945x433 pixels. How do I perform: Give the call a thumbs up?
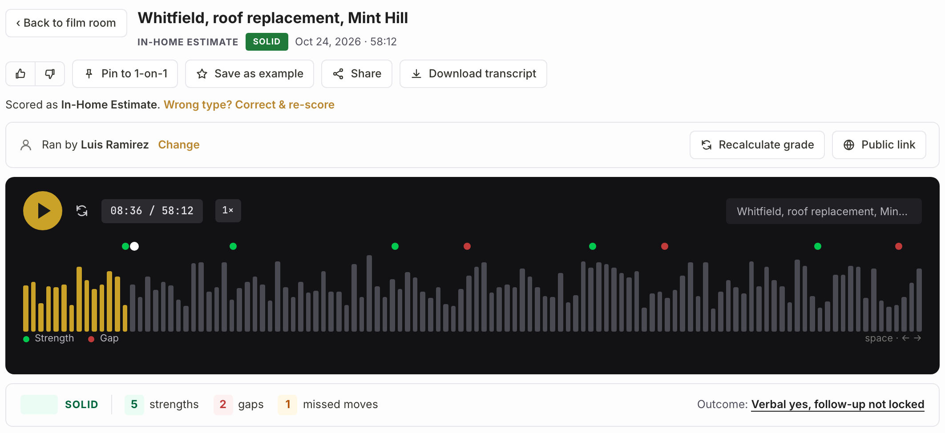coord(20,74)
